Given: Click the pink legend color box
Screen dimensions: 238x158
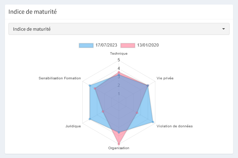Looking at the screenshot, I should pyautogui.click(x=128, y=45).
